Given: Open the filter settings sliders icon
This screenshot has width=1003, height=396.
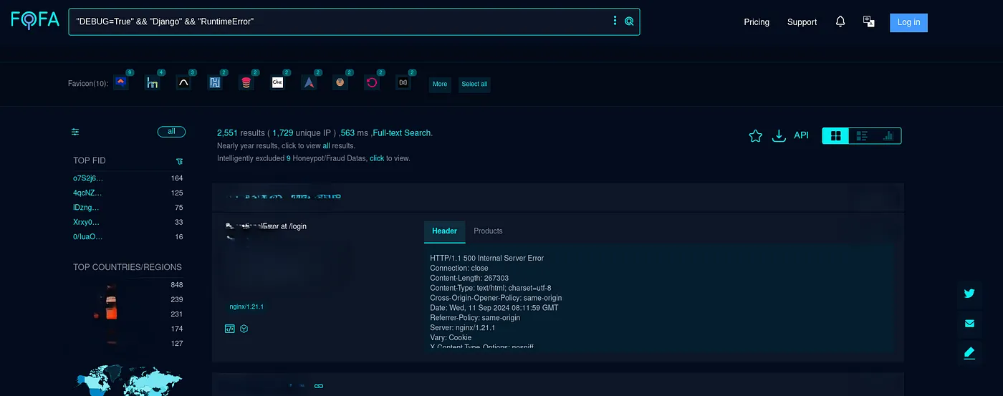Looking at the screenshot, I should (75, 132).
